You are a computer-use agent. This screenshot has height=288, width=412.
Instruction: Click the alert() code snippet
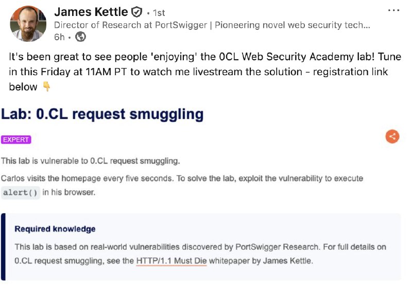tap(20, 193)
